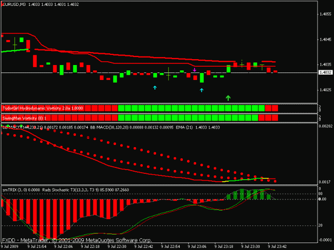Select the cyan up arrow below 22:42 candles
Screen dimensions: 334x250
(155, 87)
